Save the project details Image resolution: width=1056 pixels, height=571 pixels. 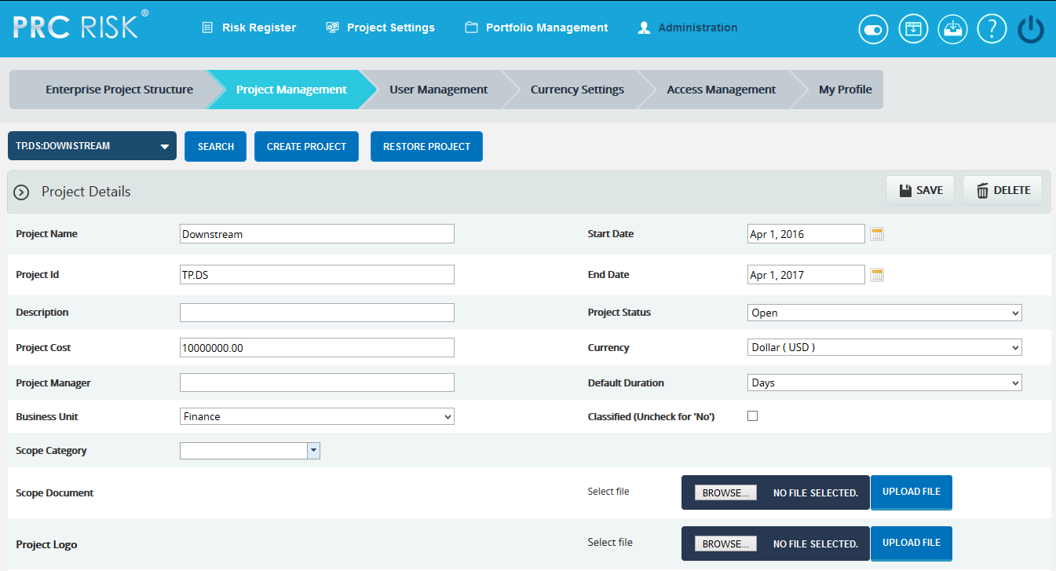click(920, 190)
